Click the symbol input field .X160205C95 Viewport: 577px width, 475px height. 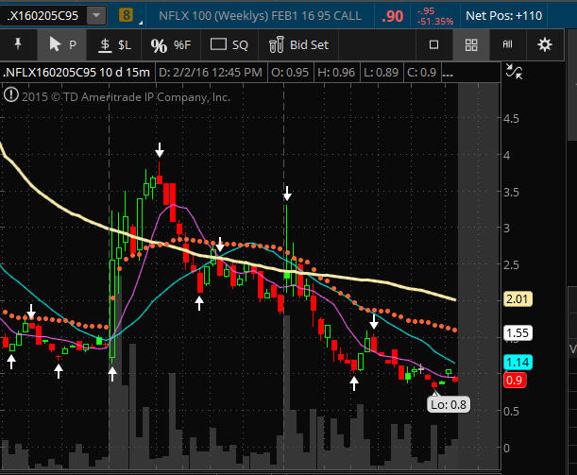click(x=45, y=15)
